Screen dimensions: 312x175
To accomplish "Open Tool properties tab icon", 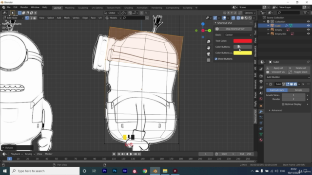I will 261,69.
